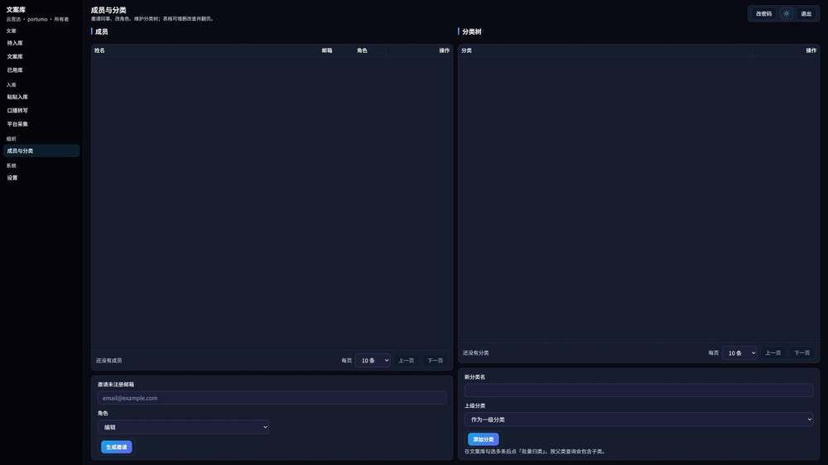Click the 添加分类 button
The width and height of the screenshot is (828, 465).
tap(484, 439)
